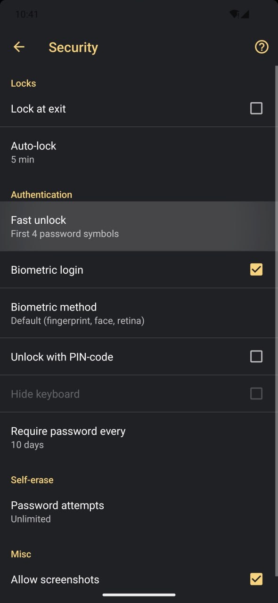Enable Unlock with PIN-code checkbox
Viewport: 278px width, 603px height.
click(x=256, y=357)
